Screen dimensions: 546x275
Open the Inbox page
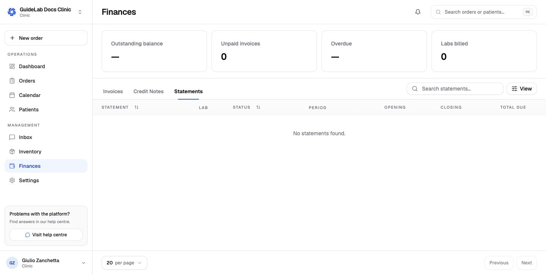pyautogui.click(x=46, y=137)
